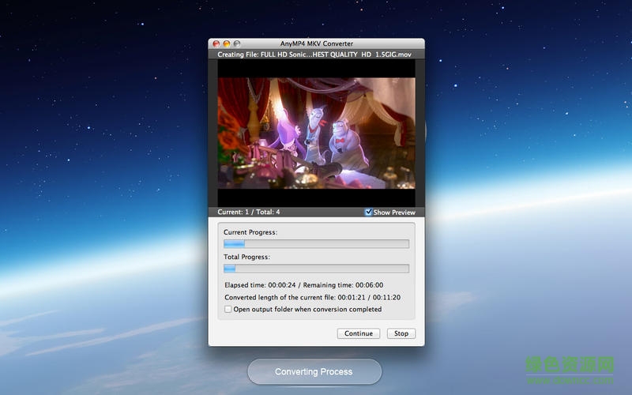Click the video preview frame
This screenshot has height=395, width=632.
click(x=316, y=133)
